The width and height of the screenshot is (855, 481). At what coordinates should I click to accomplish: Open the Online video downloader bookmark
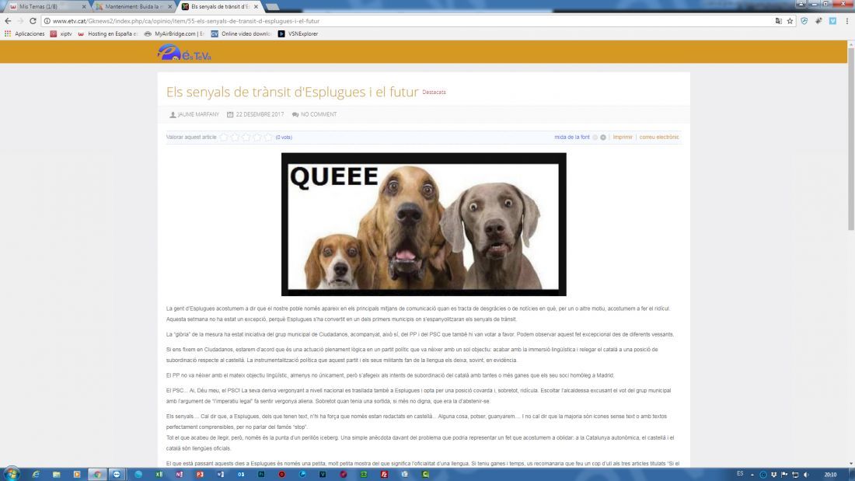click(x=241, y=34)
